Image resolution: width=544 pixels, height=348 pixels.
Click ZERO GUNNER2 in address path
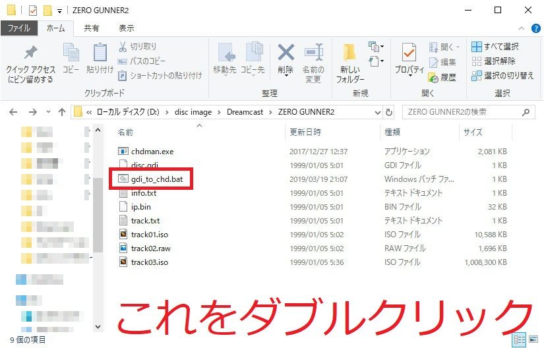(306, 112)
